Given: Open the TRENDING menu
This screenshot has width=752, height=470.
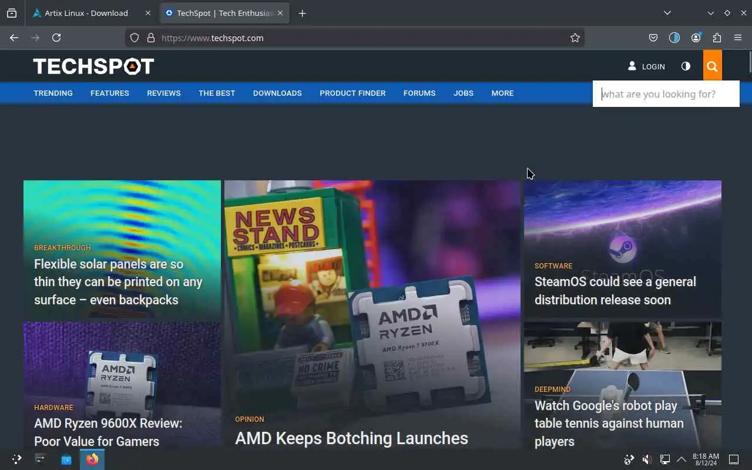Looking at the screenshot, I should [x=53, y=93].
